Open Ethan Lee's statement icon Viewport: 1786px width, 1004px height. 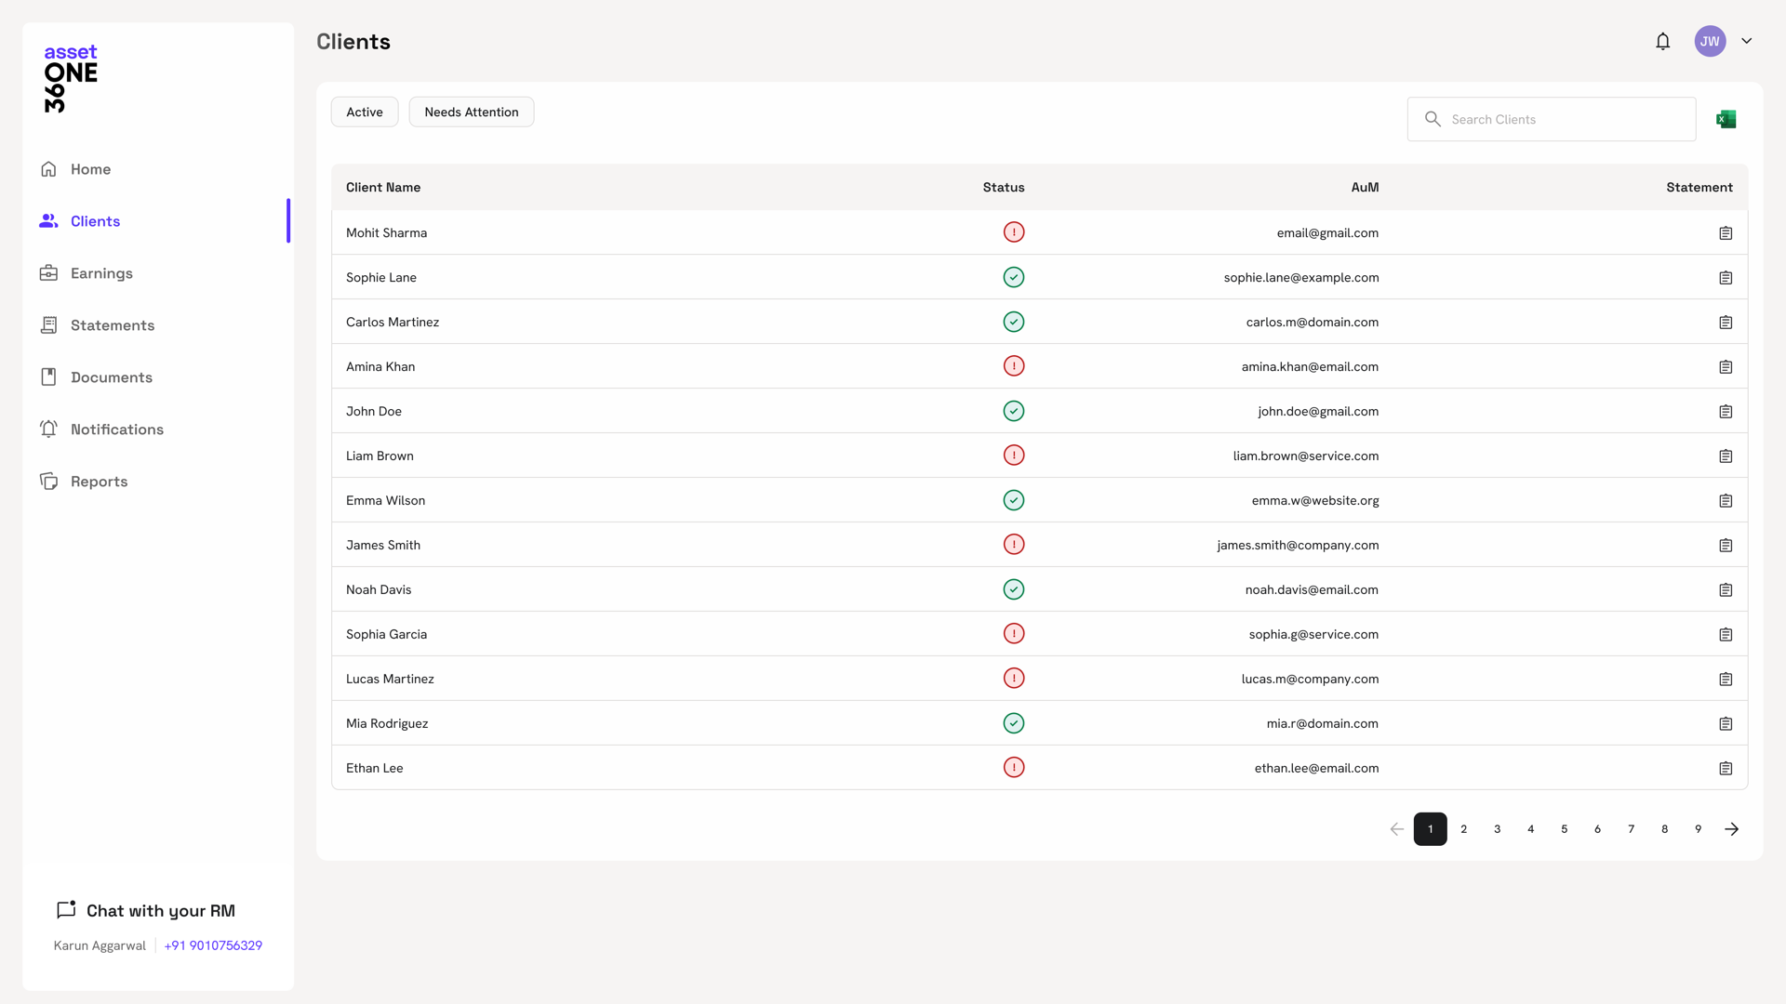click(1726, 768)
